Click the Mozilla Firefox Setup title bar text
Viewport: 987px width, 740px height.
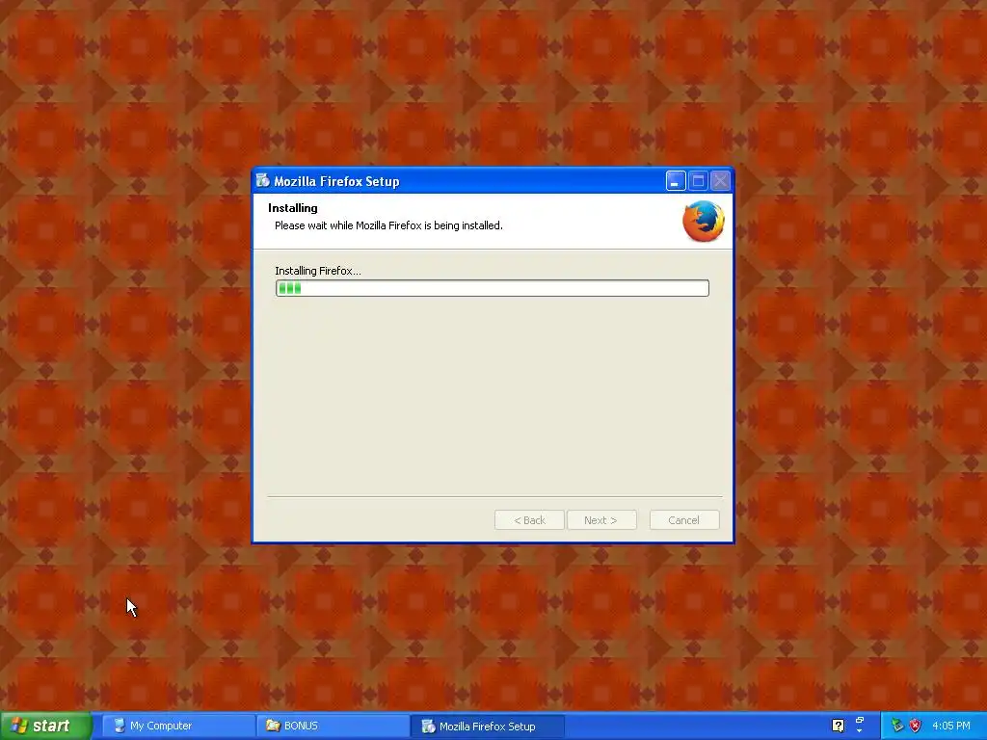[336, 181]
